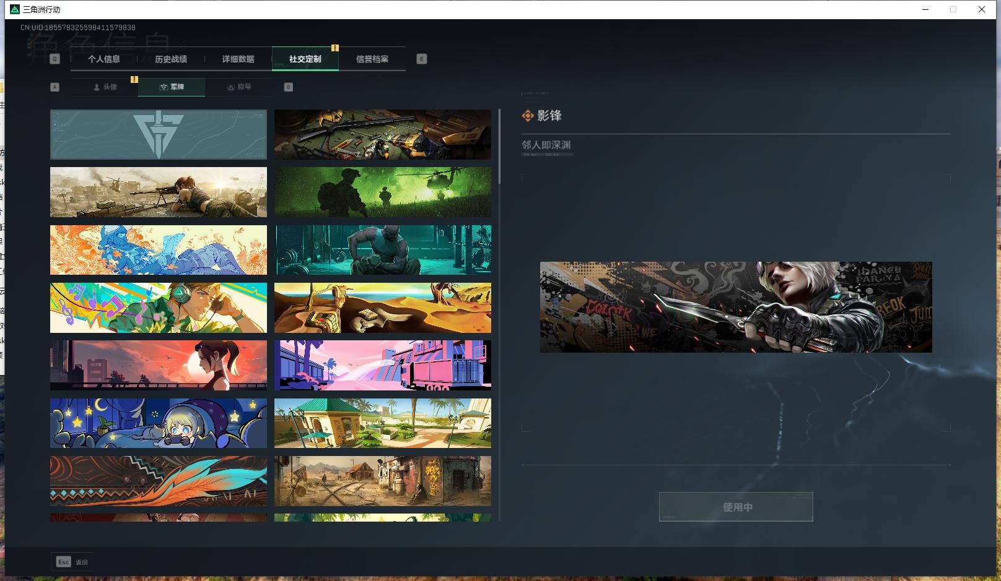Click the dog tag icon on the 军牌 tab
The width and height of the screenshot is (1001, 581).
pos(164,87)
